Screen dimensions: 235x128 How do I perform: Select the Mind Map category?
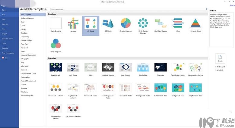24,66
